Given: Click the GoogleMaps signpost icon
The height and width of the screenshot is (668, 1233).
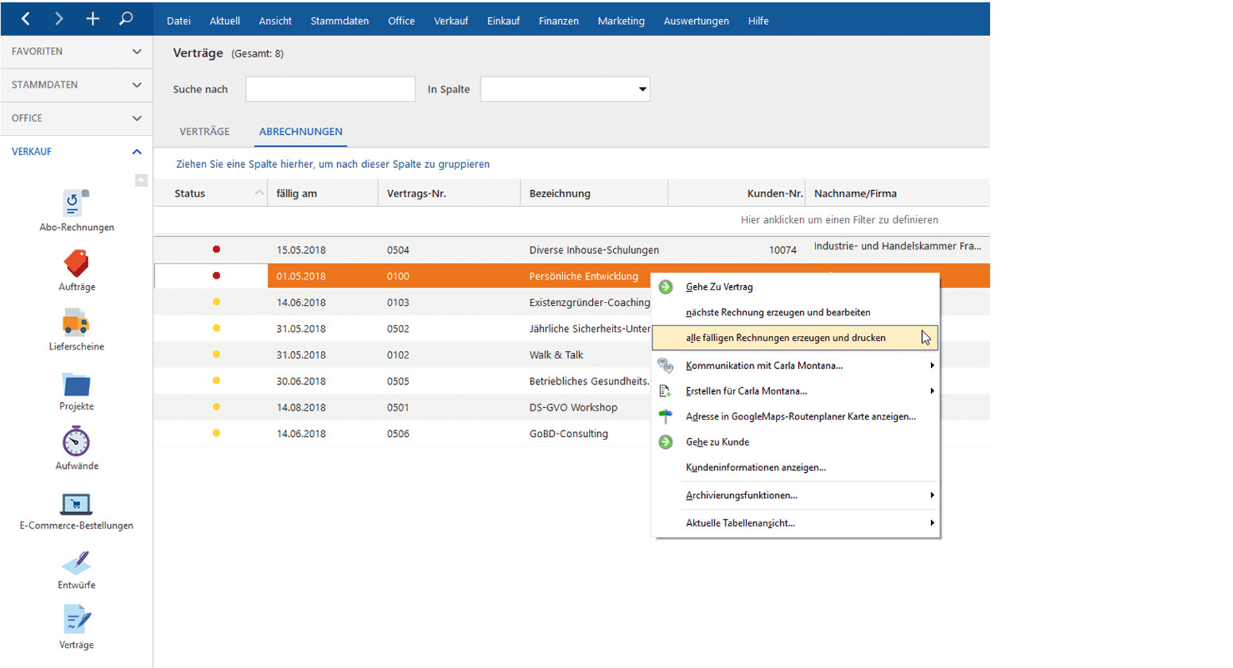Looking at the screenshot, I should (666, 416).
